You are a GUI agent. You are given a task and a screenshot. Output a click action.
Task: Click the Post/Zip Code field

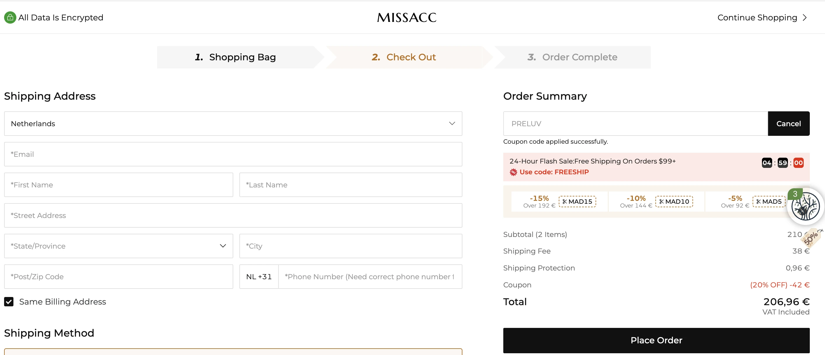(x=119, y=277)
